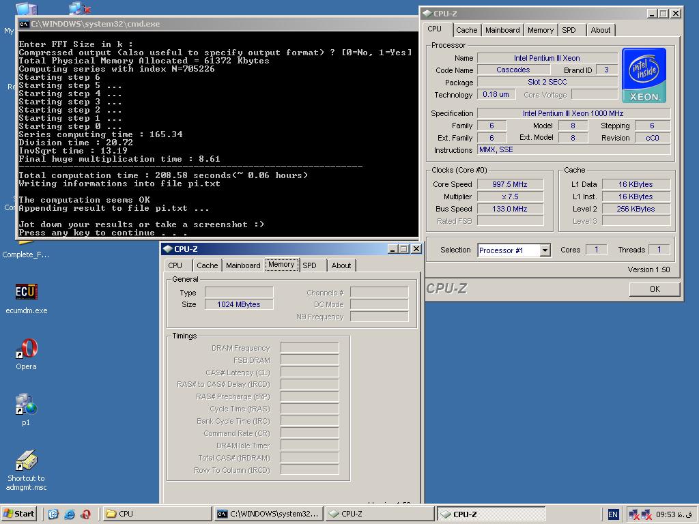
Task: Click the Intel Inside Xeon logo
Action: (x=644, y=75)
